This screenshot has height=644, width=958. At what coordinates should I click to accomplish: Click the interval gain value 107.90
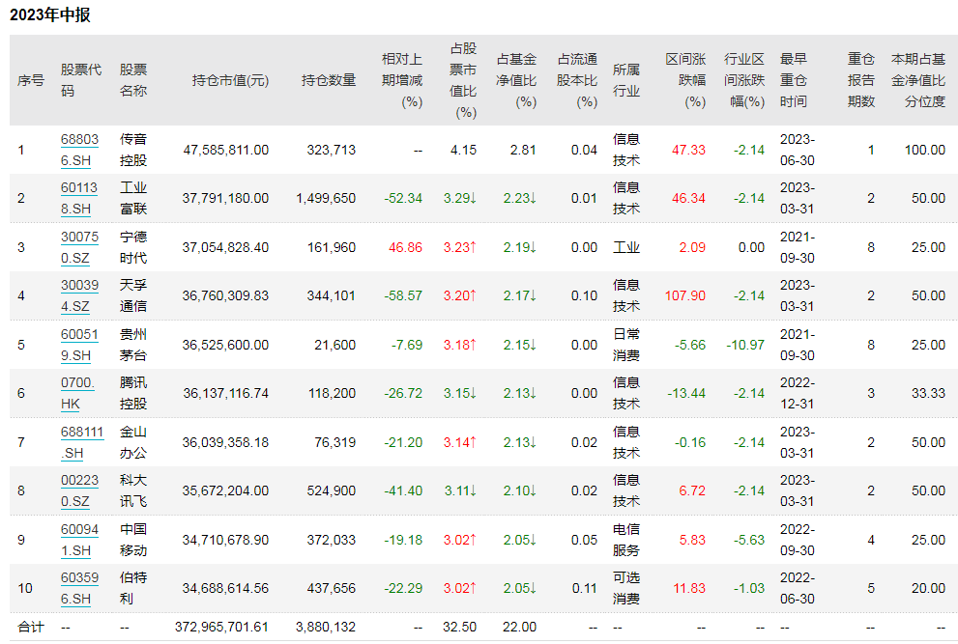tap(684, 295)
